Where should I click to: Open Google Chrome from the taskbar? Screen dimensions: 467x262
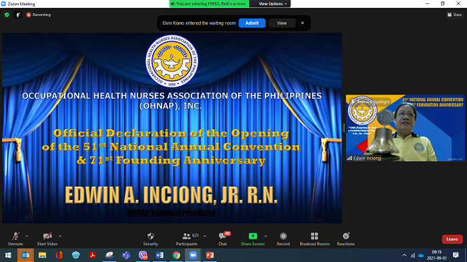(x=176, y=255)
